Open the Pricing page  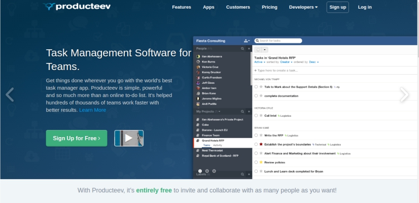point(269,7)
